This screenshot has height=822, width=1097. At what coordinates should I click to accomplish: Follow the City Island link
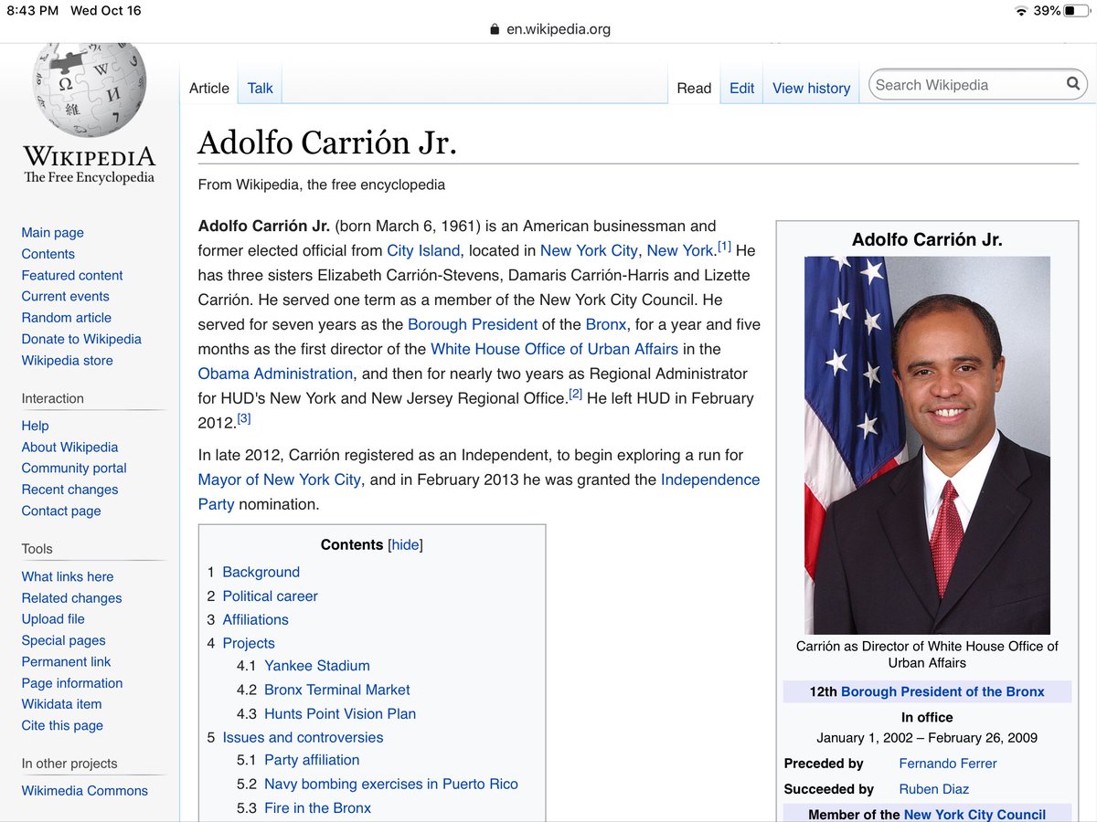pyautogui.click(x=424, y=250)
